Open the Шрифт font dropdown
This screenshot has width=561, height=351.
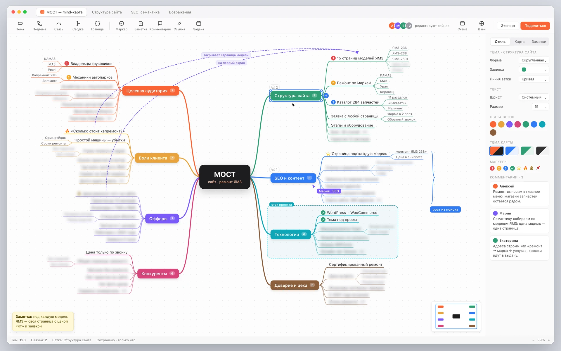(x=534, y=97)
